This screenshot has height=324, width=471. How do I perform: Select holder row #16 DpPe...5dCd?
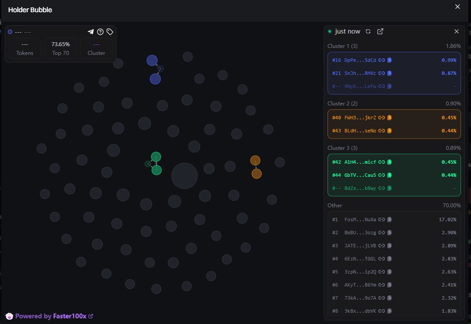pos(394,60)
